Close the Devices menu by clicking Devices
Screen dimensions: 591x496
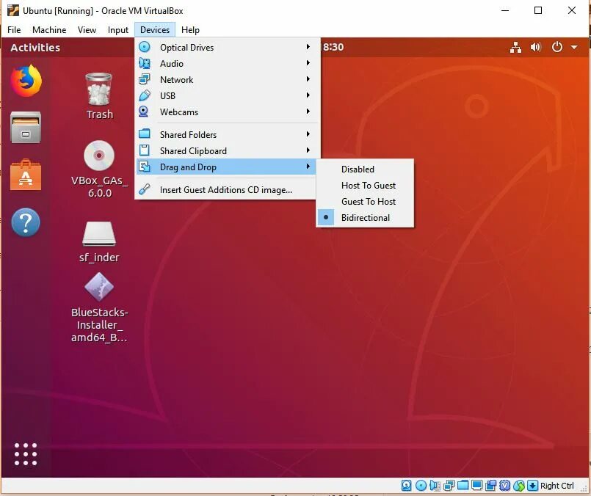pyautogui.click(x=154, y=30)
